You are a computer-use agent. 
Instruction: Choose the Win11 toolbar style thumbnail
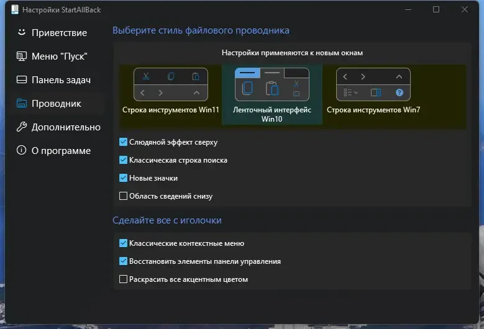[x=171, y=84]
